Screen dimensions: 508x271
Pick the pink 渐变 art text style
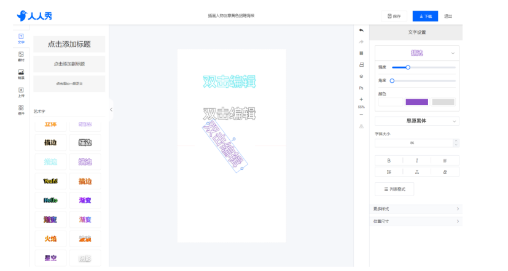click(85, 219)
